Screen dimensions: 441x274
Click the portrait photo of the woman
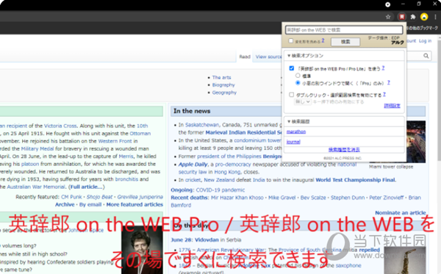[x=142, y=250]
